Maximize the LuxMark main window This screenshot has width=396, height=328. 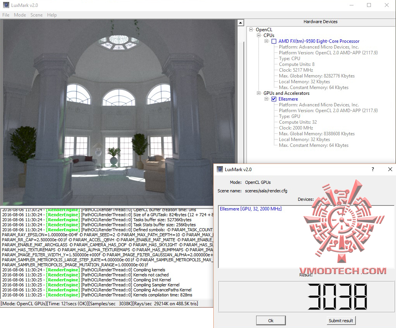coord(369,5)
